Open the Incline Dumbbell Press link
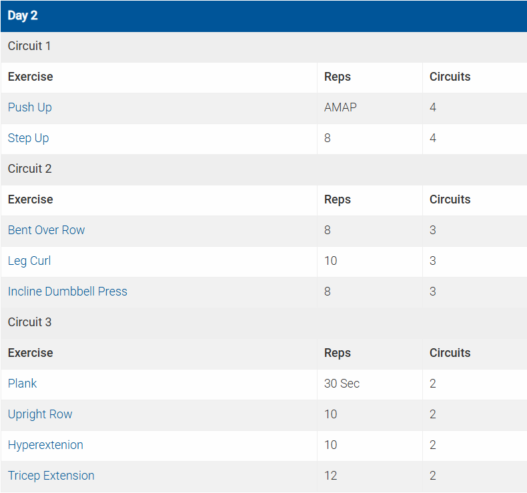527x493 pixels. [x=67, y=292]
